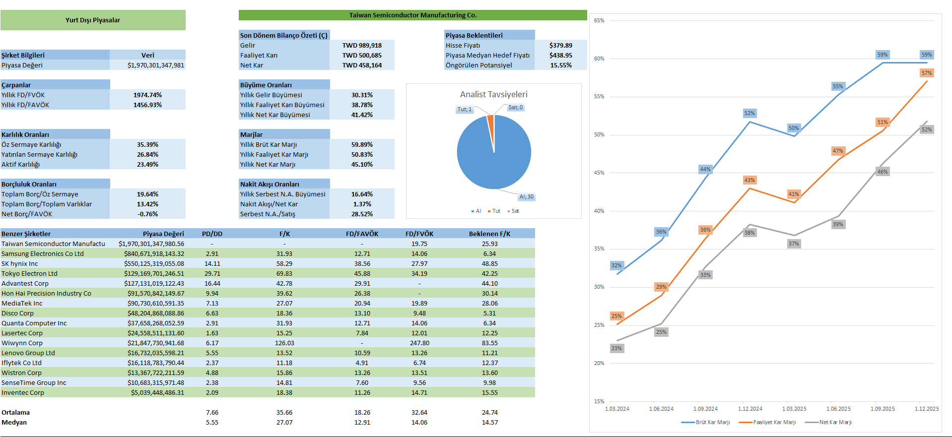952x437 pixels.
Task: Select the Yıllık FD/FVÖK value 1974.74%
Action: point(147,95)
